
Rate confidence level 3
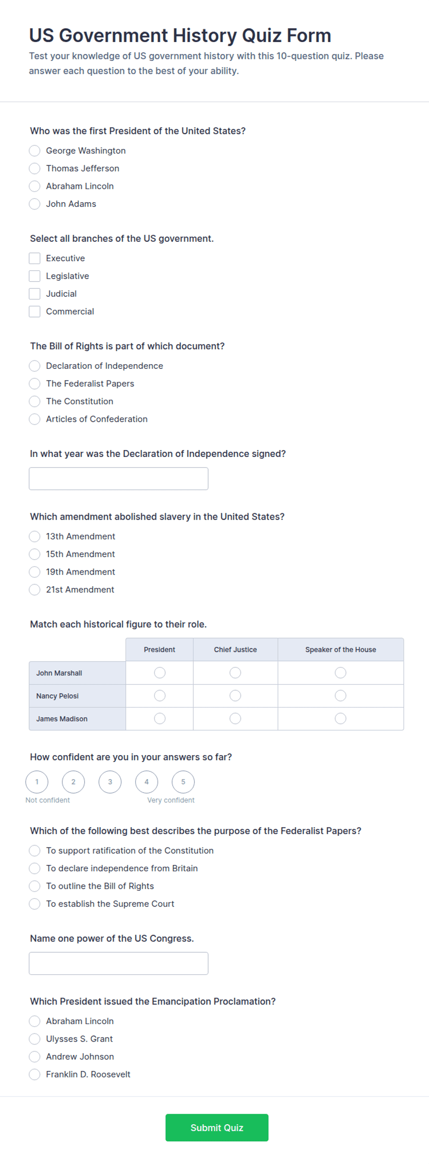point(110,782)
